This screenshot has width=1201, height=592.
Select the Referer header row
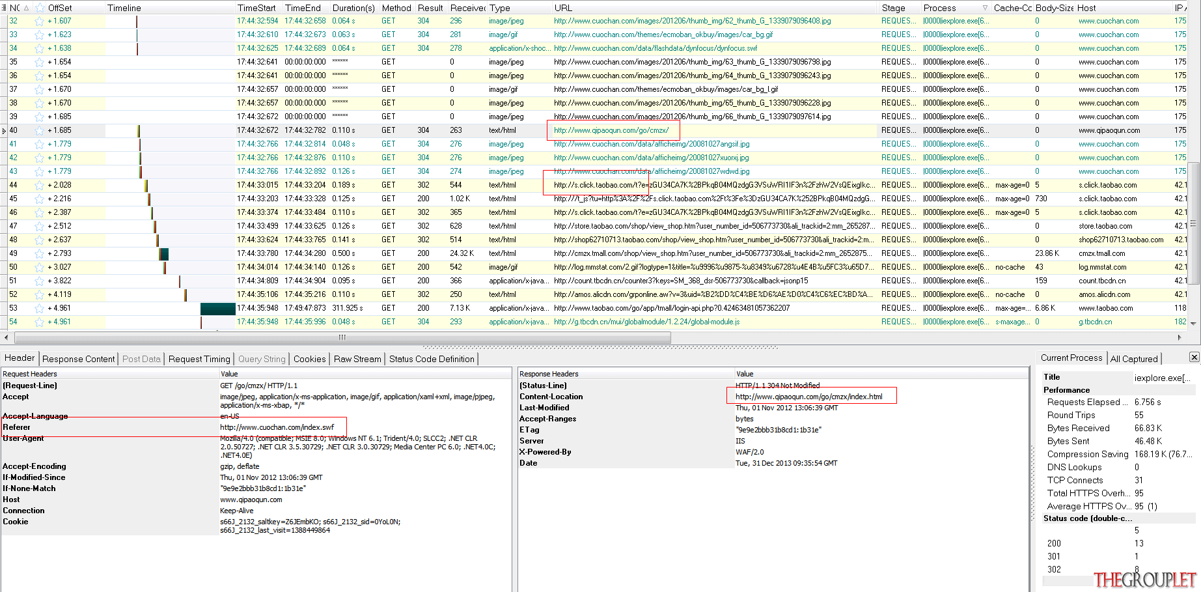pyautogui.click(x=256, y=427)
